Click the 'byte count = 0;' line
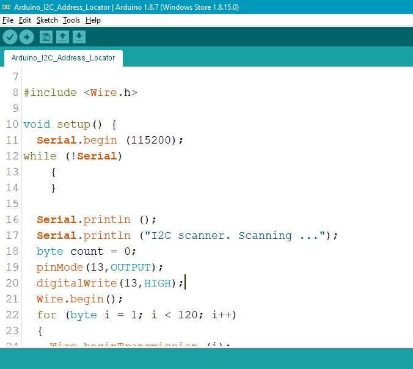413x369 pixels. pos(86,252)
